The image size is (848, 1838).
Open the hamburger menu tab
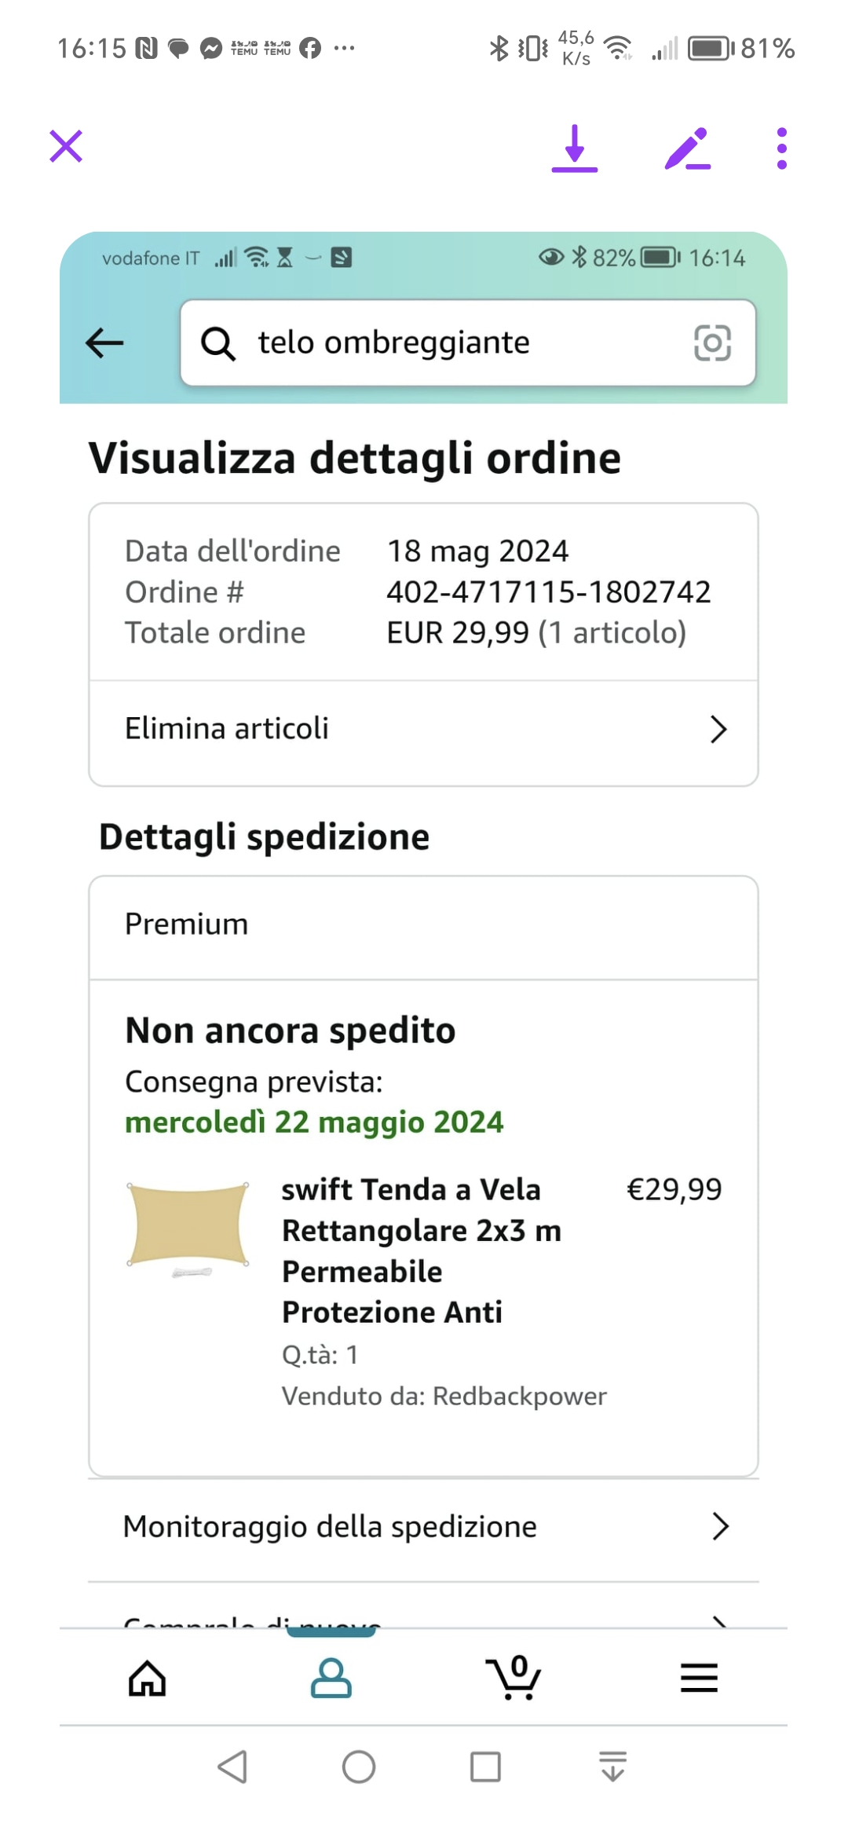coord(699,1679)
